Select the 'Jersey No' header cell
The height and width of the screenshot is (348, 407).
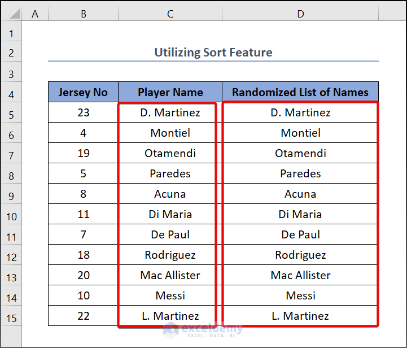coord(84,92)
